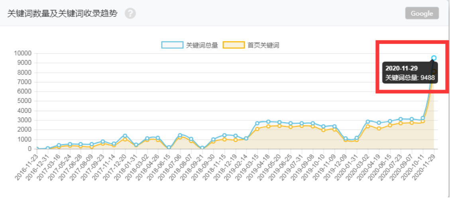Click the chart title 关键词数量及关键词收录趋势

pyautogui.click(x=63, y=14)
